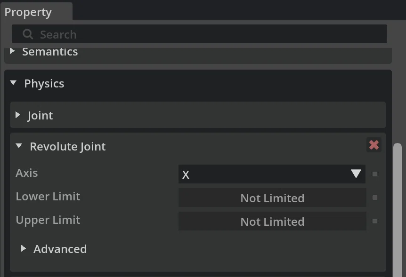Click the Advanced label text

point(60,249)
